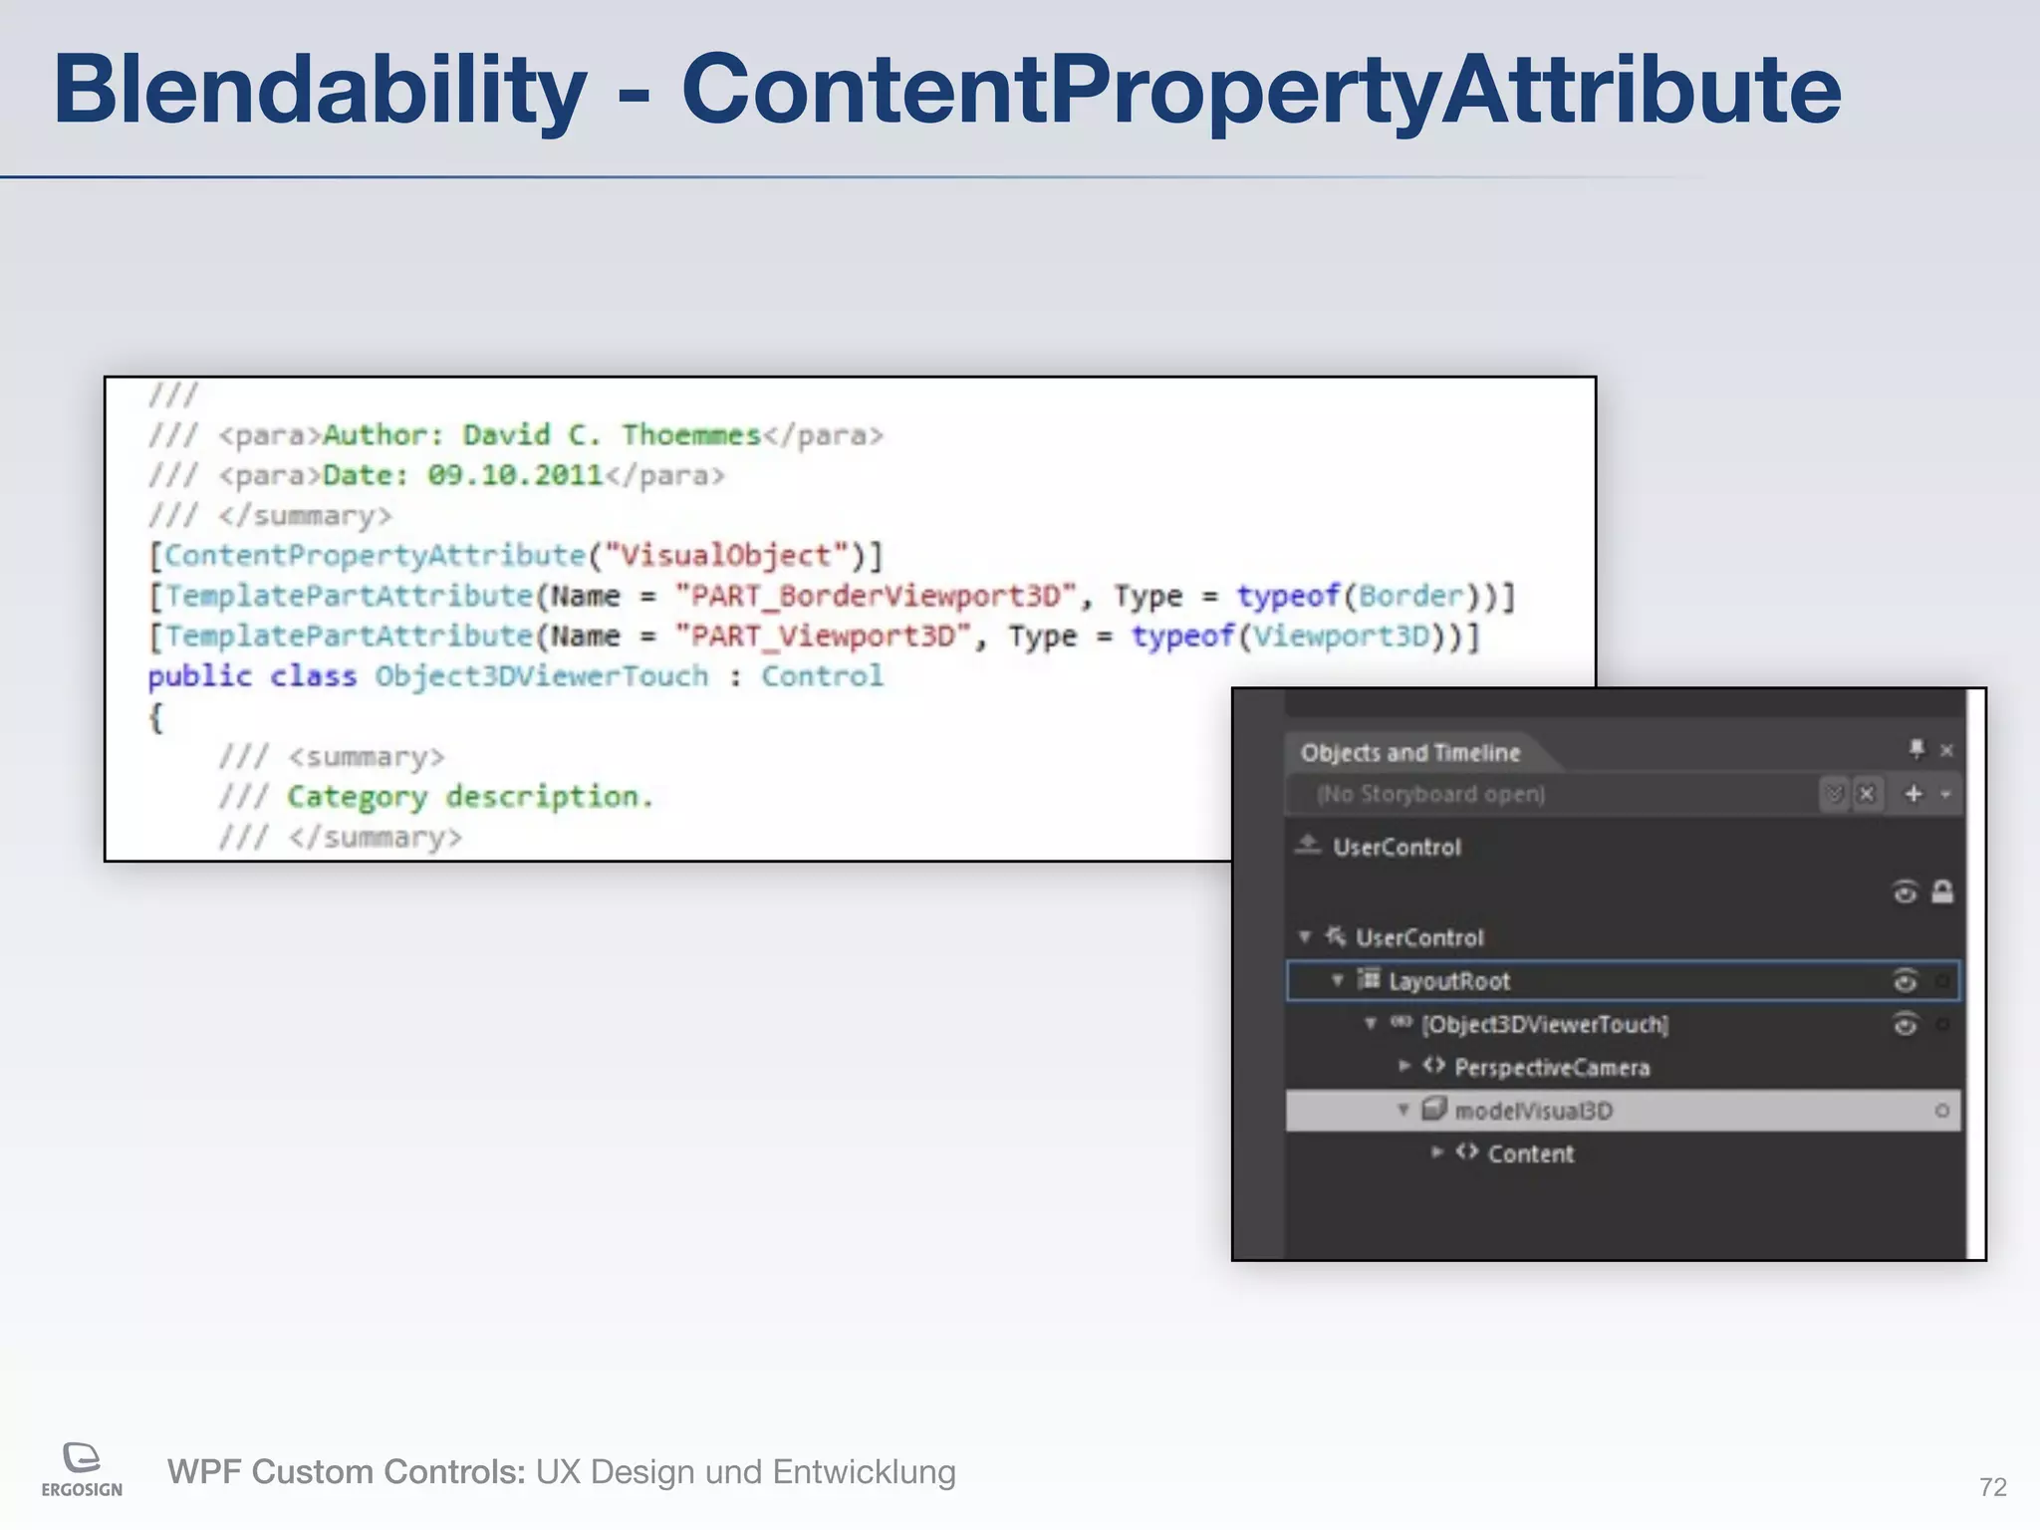Toggle lock dot on Object3DViewerTouch row
The height and width of the screenshot is (1530, 2040).
pos(1942,1024)
